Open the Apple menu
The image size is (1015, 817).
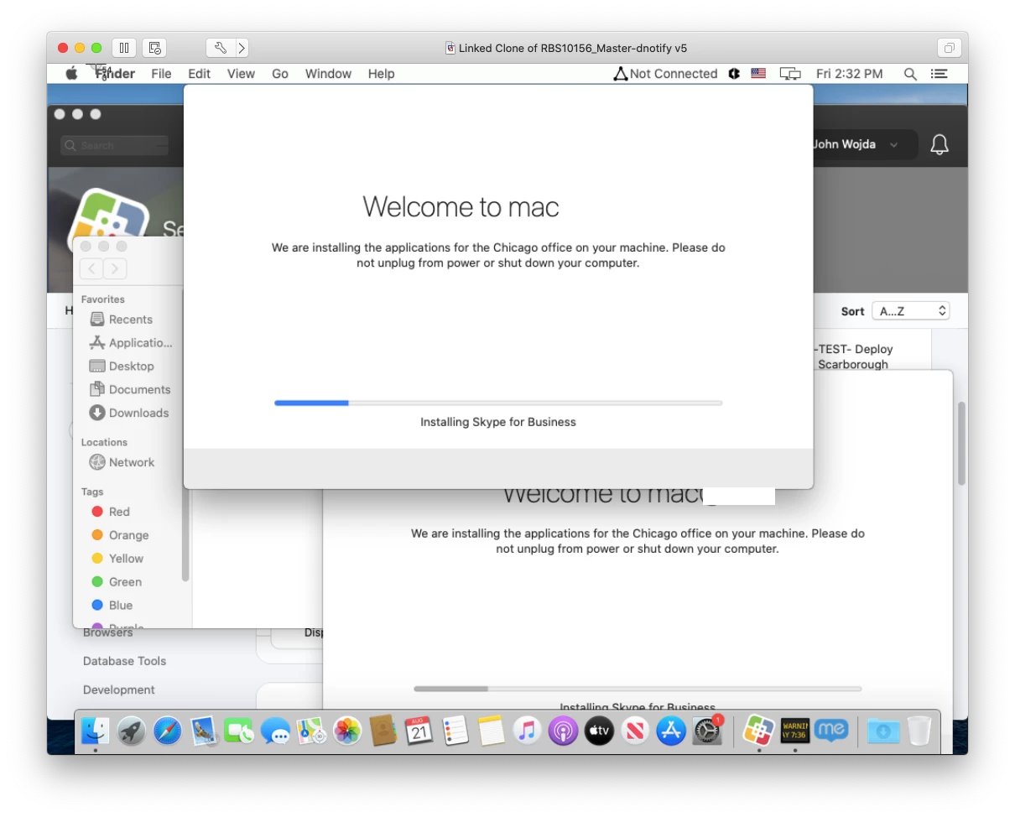coord(72,74)
